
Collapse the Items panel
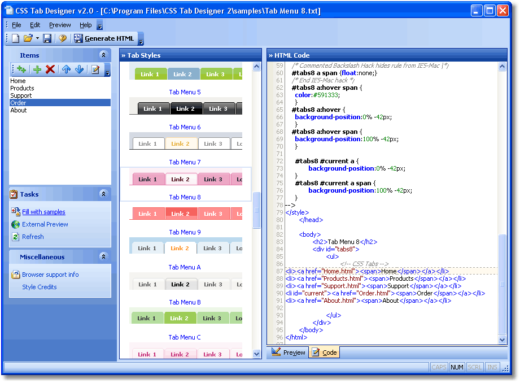[x=103, y=55]
